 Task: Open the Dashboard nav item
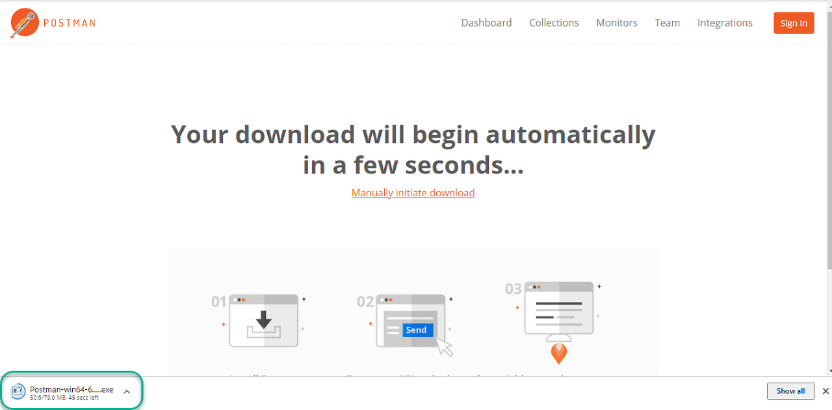[486, 23]
